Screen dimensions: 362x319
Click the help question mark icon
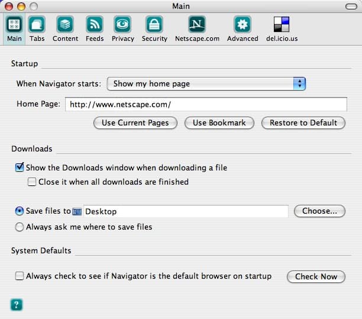(x=17, y=305)
